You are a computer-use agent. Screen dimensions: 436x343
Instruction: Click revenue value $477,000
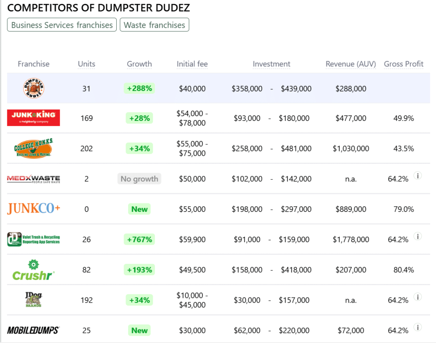351,118
